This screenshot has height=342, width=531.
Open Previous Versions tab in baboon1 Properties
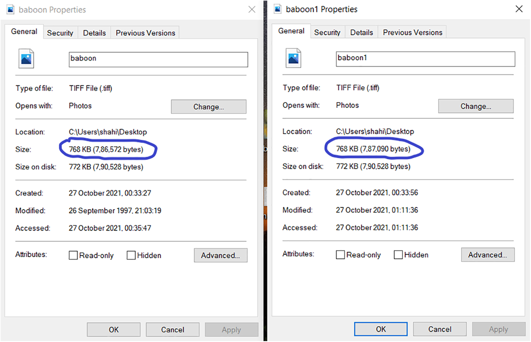[x=412, y=32]
